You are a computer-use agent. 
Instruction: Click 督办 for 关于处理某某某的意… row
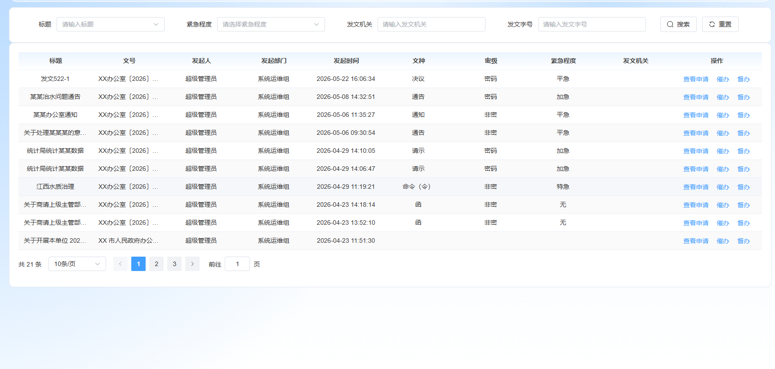click(x=744, y=133)
